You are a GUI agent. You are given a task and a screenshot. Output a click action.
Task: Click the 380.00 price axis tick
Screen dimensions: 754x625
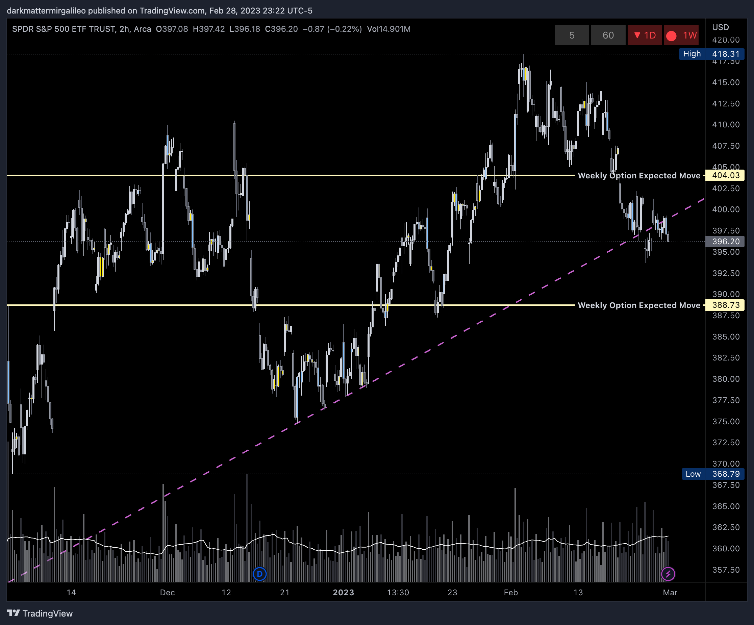pos(726,379)
